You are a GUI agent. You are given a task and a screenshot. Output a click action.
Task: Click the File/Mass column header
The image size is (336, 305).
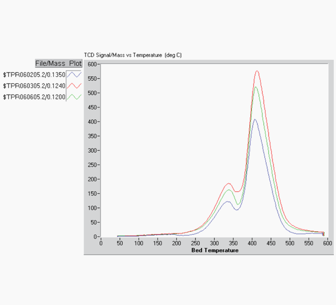tap(50, 63)
